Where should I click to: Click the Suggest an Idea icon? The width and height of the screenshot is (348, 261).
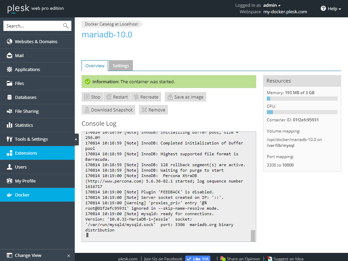point(269,259)
